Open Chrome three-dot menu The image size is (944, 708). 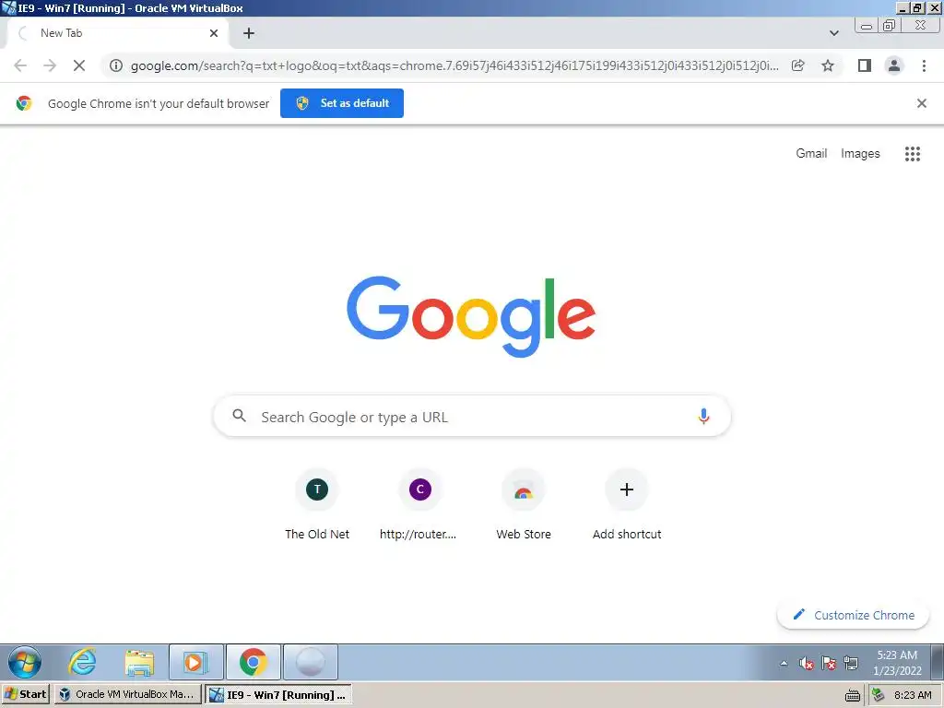point(924,65)
